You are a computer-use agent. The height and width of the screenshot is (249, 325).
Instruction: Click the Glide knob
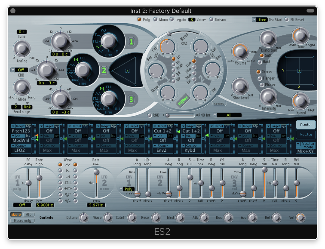(22, 88)
